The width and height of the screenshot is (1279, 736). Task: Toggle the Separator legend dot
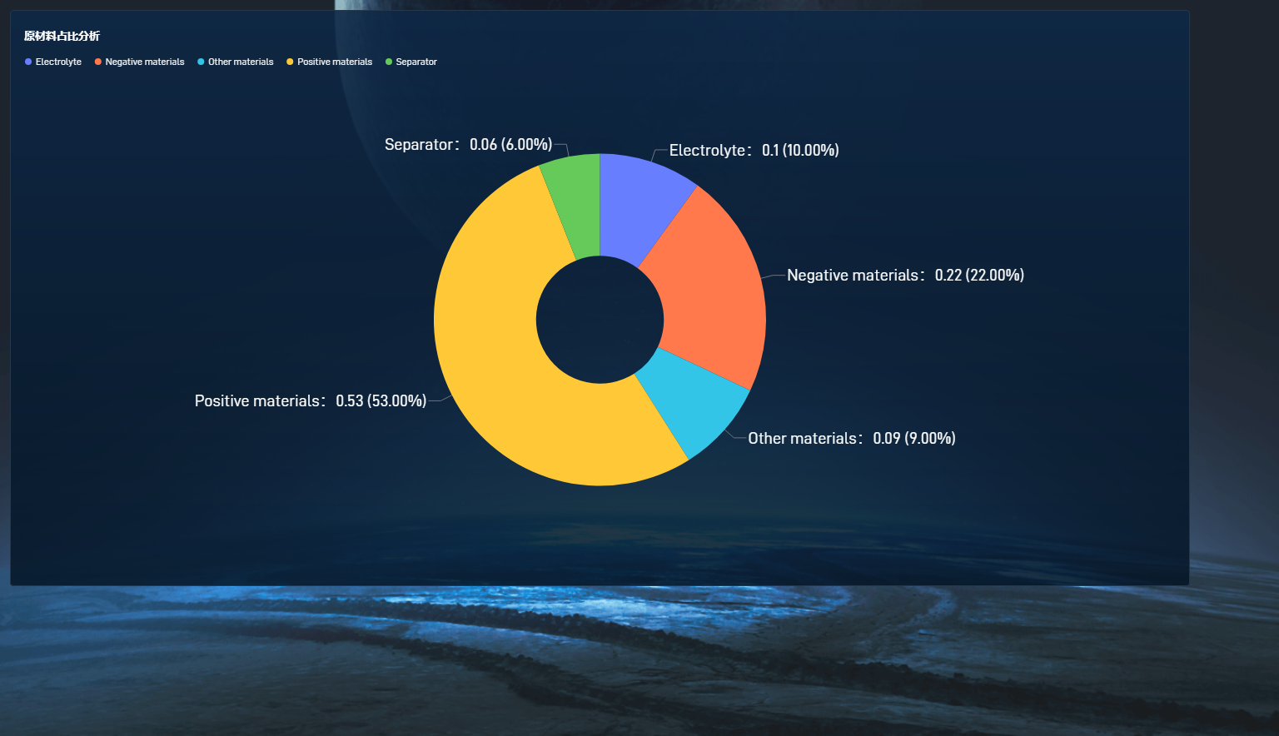point(389,62)
